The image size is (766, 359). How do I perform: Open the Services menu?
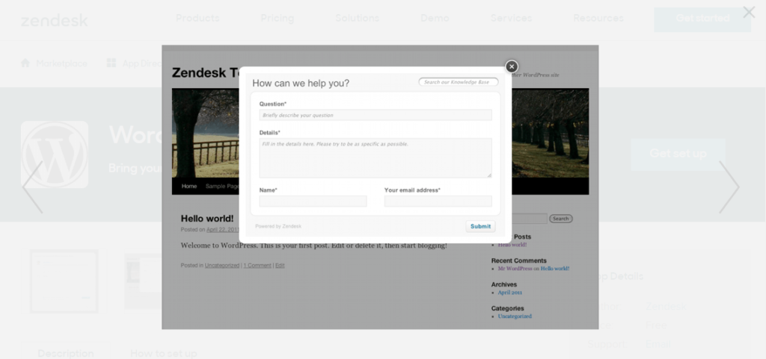click(511, 19)
